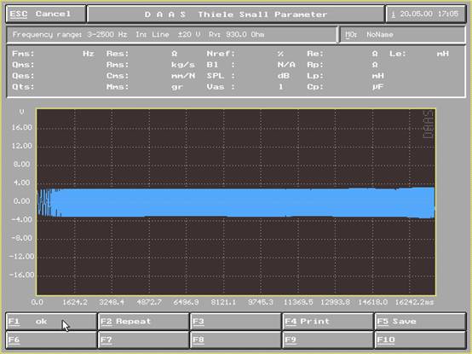Choose the F4 Print button
This screenshot has height=354, width=472.
328,322
